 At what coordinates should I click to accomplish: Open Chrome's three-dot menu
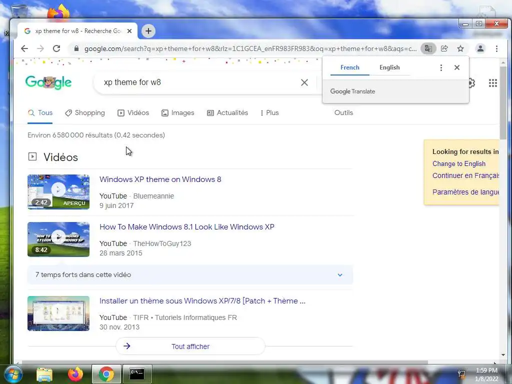point(496,48)
